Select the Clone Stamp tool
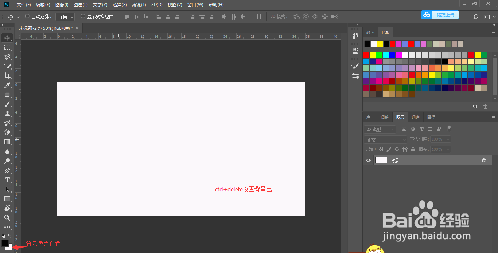The height and width of the screenshot is (253, 498). (7, 114)
